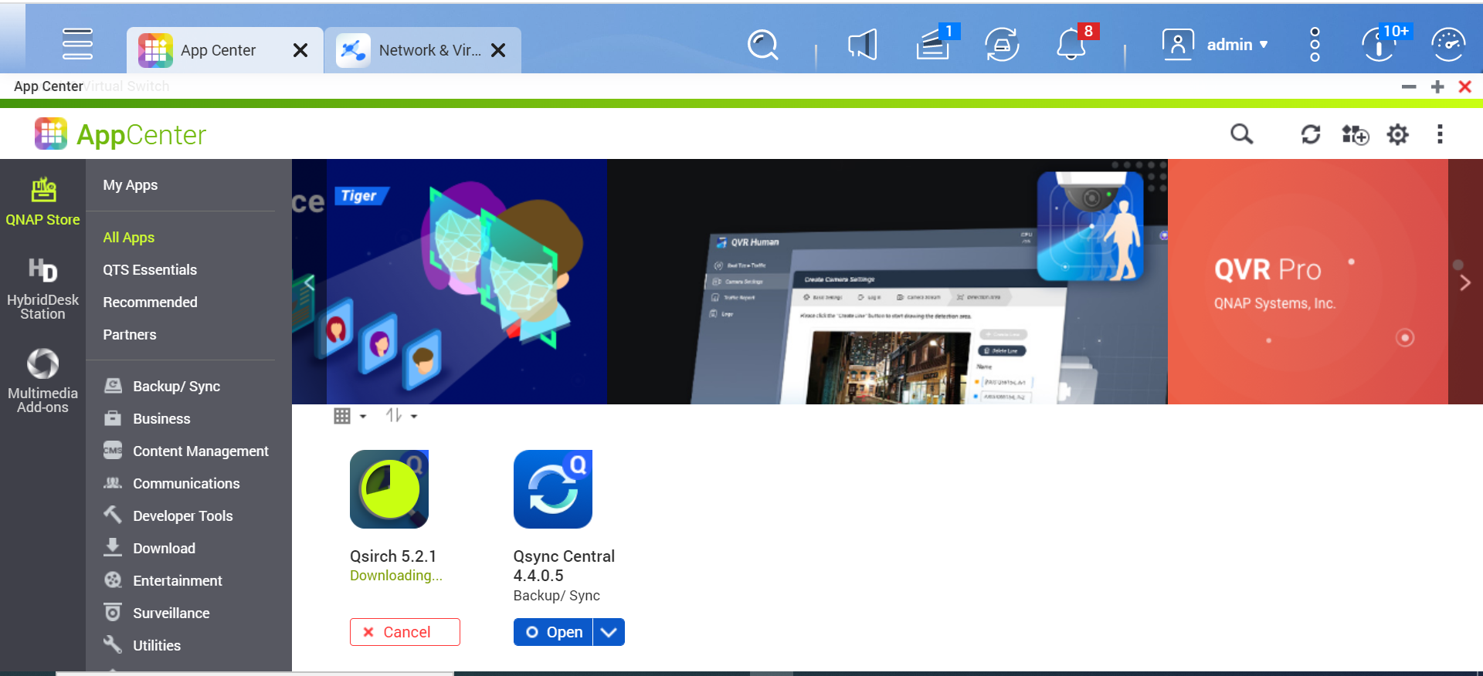Select QTS Essentials category
This screenshot has height=676, width=1483.
point(150,270)
